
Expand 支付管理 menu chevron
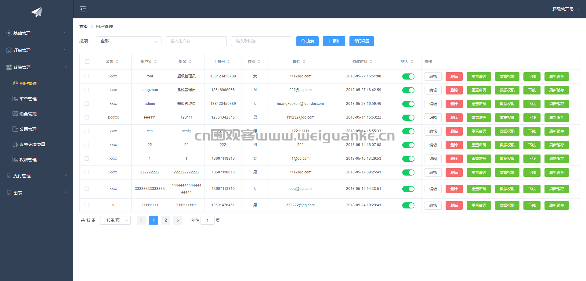[x=65, y=175]
